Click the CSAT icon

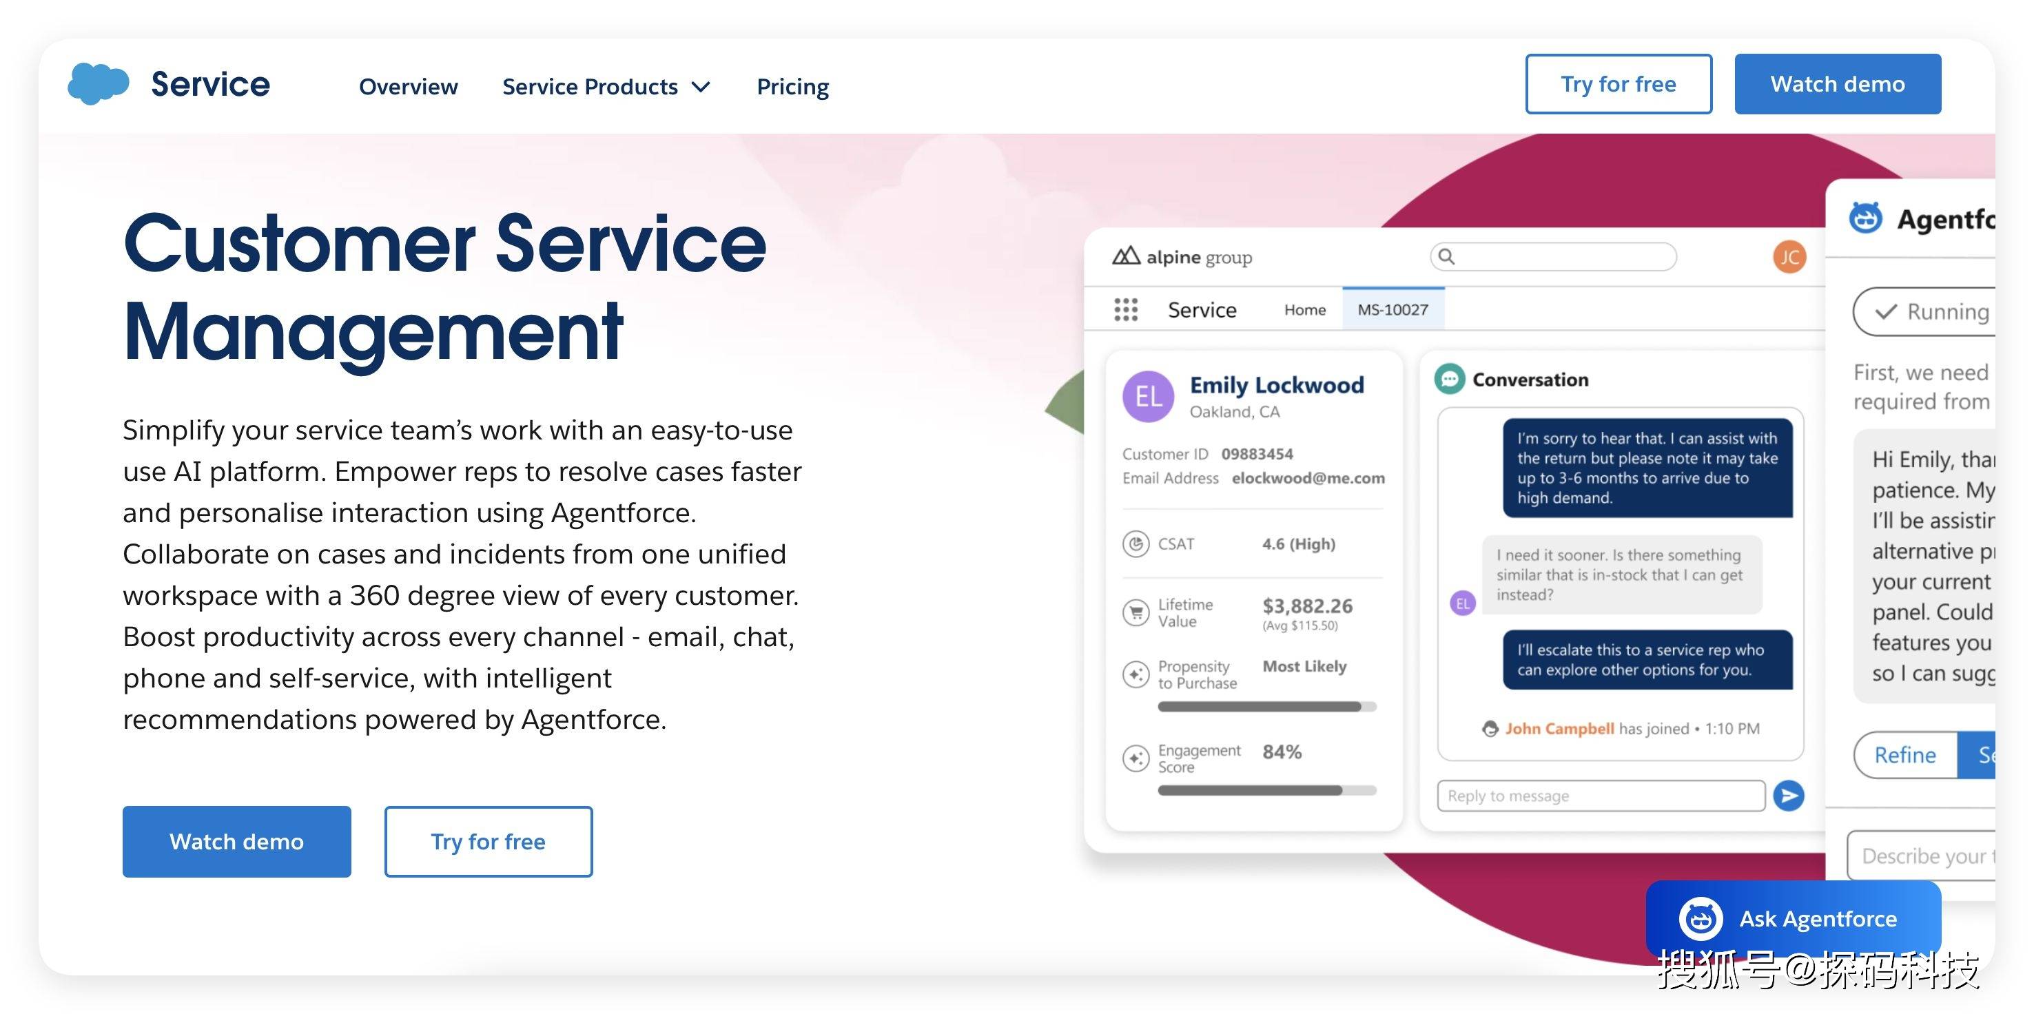tap(1136, 544)
